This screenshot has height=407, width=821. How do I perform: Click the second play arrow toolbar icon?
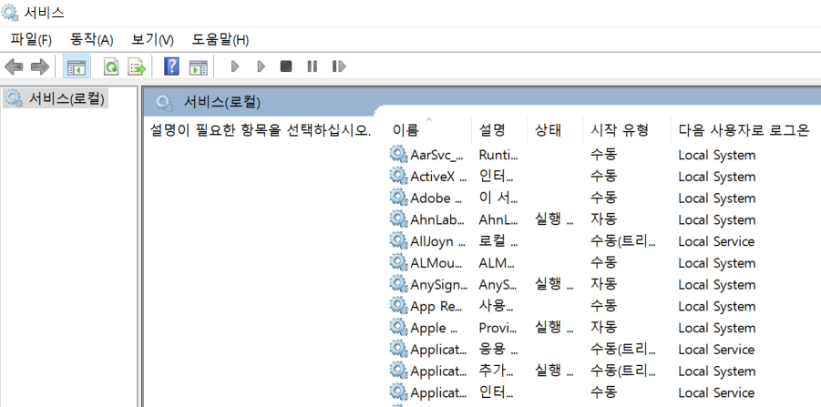[261, 66]
